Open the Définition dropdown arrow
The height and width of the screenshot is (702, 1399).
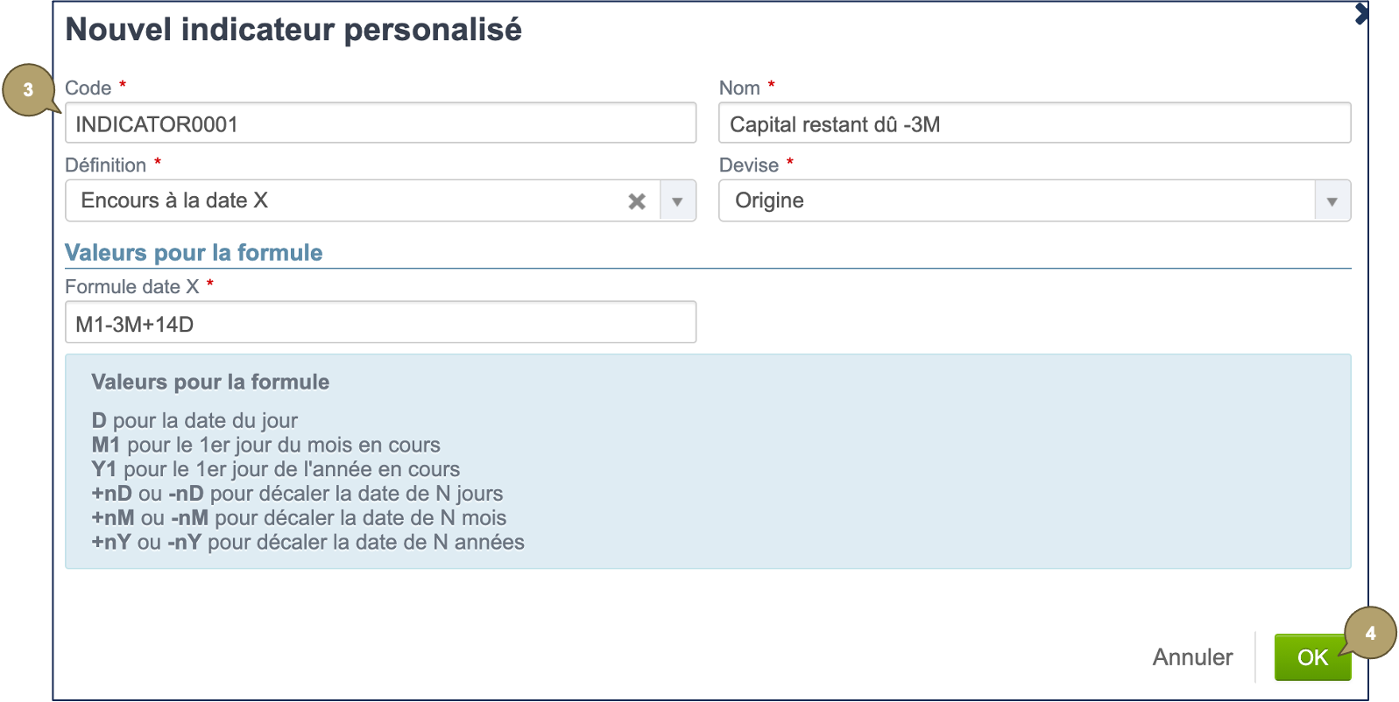675,200
